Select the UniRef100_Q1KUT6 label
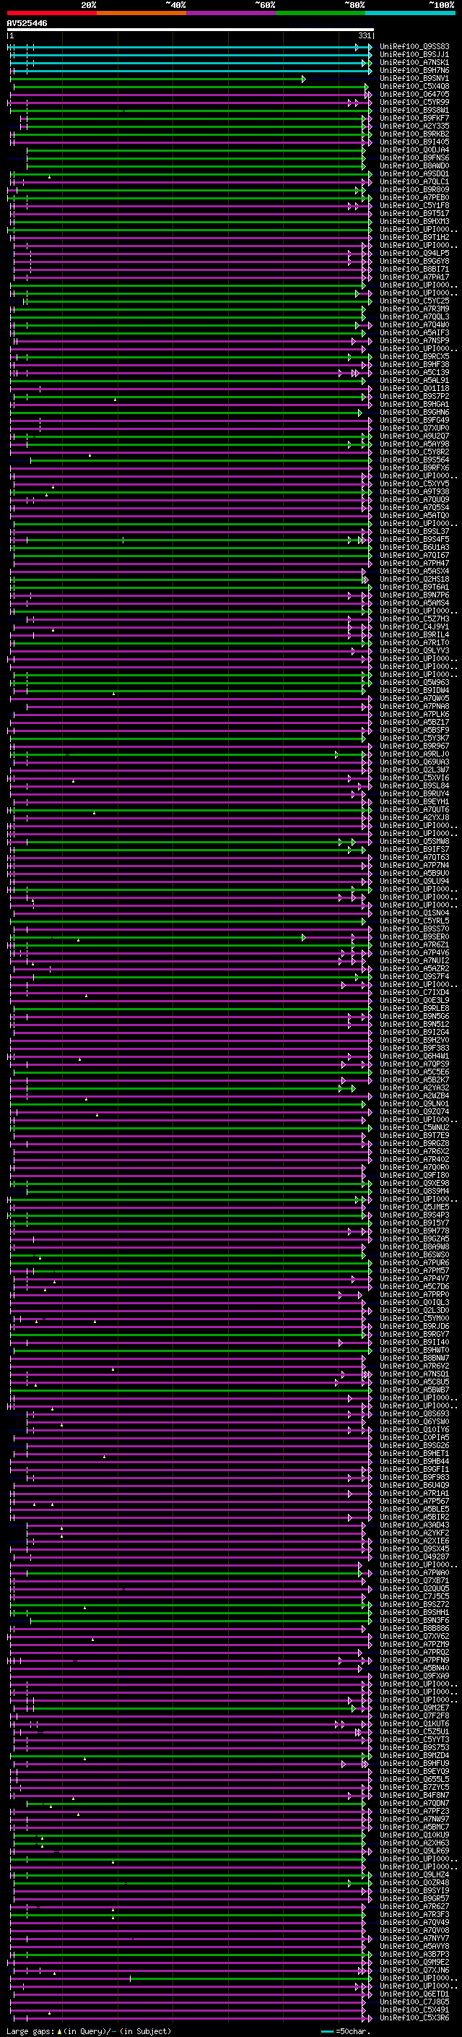 click(414, 1724)
